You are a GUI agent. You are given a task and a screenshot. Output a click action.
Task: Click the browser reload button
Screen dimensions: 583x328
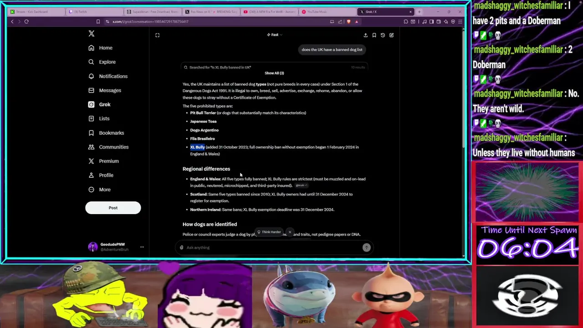click(x=26, y=21)
